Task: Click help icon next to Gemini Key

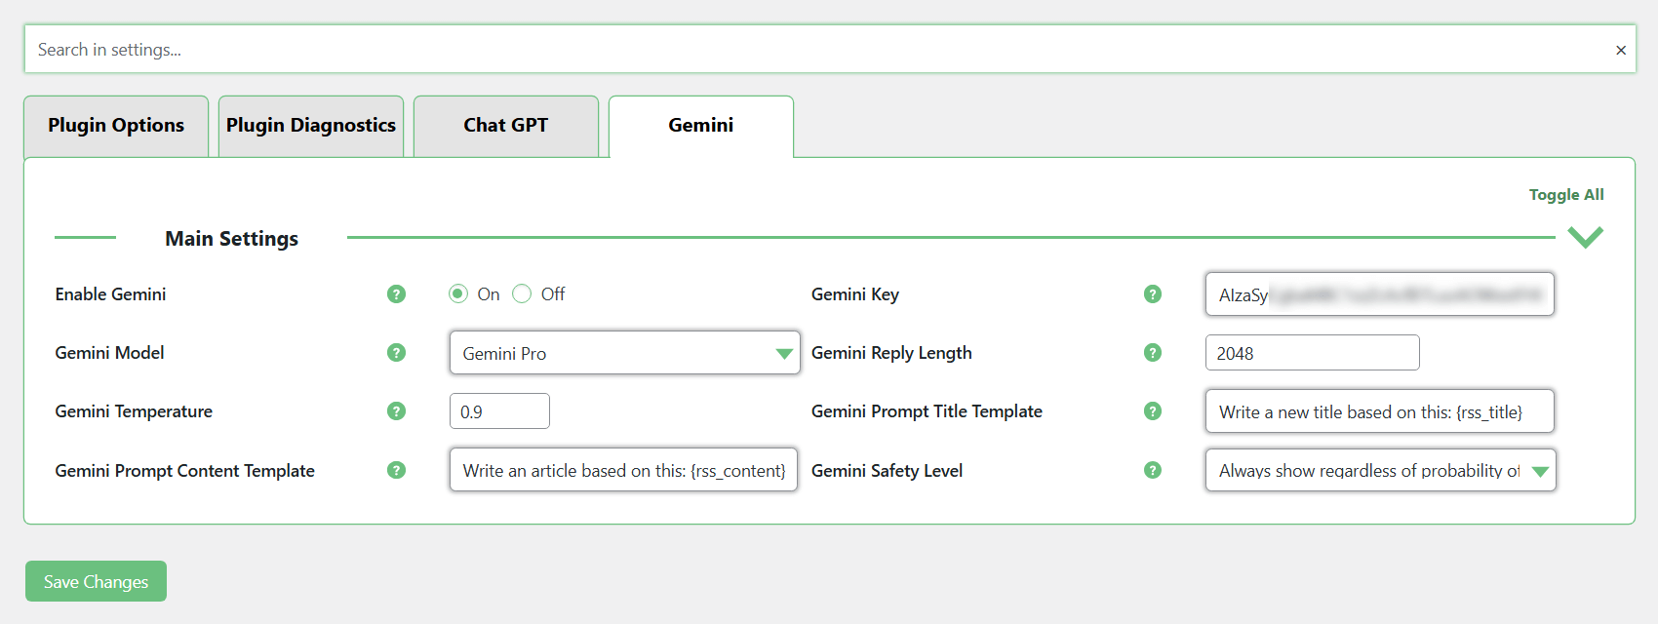Action: [1153, 294]
